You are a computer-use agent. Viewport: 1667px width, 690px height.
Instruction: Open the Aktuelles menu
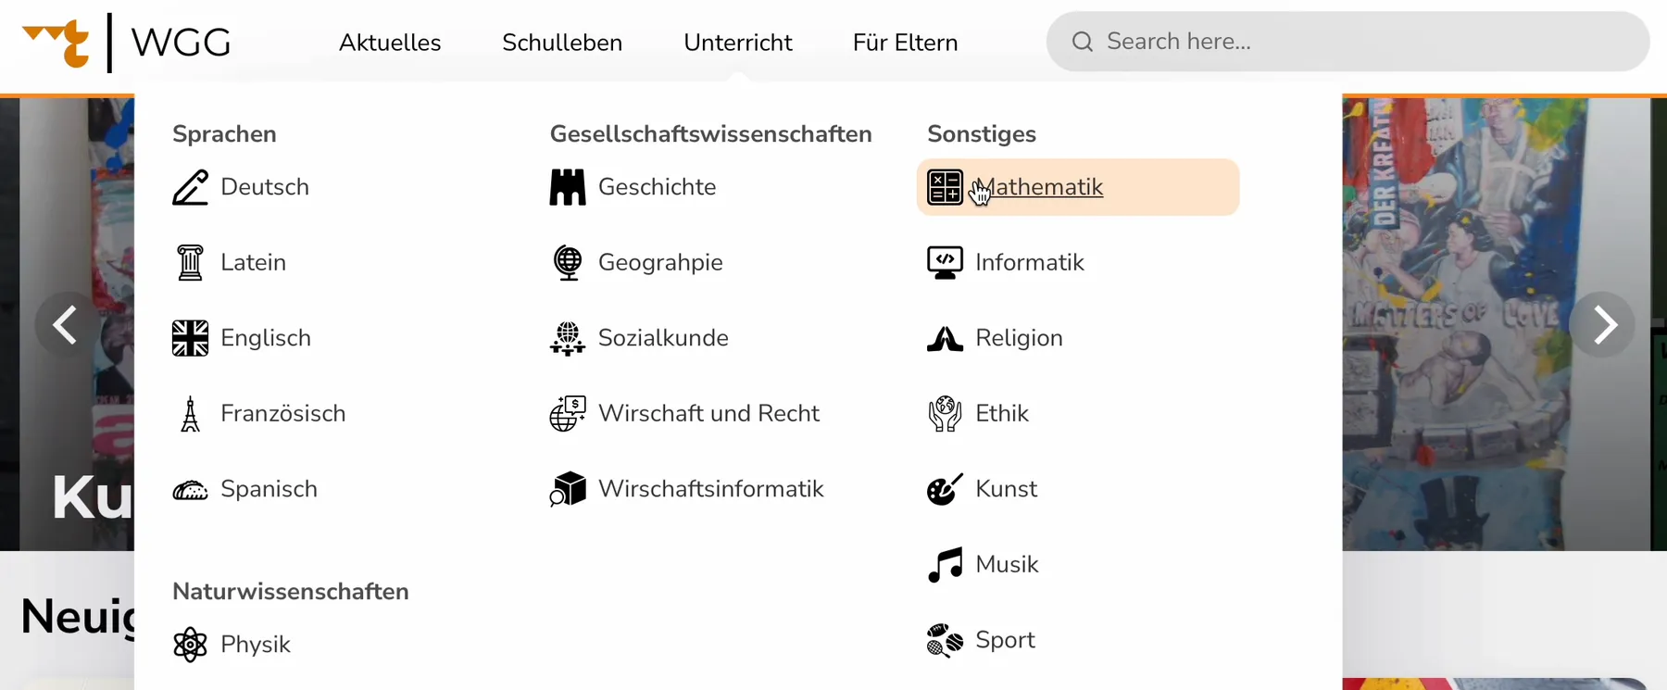(390, 42)
